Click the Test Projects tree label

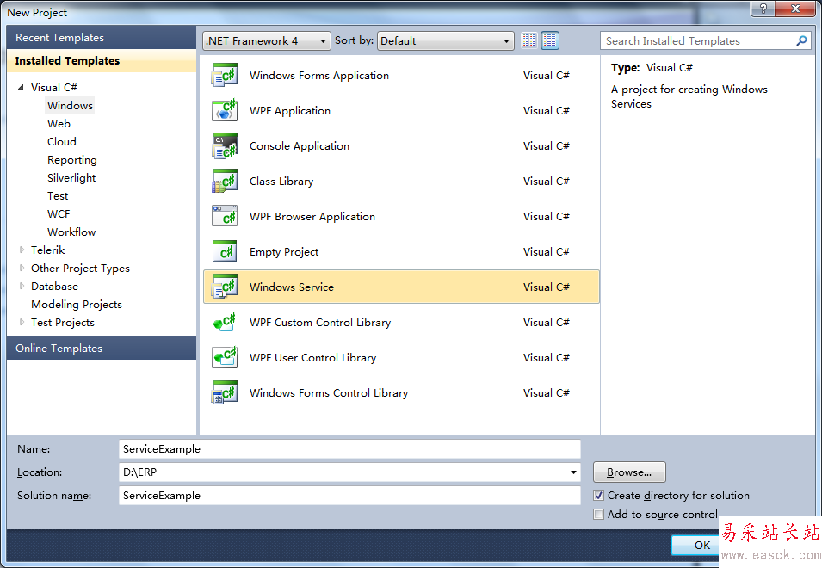pyautogui.click(x=63, y=322)
